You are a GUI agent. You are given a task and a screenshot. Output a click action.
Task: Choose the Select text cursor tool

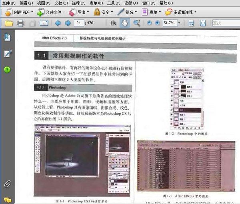coord(114,23)
